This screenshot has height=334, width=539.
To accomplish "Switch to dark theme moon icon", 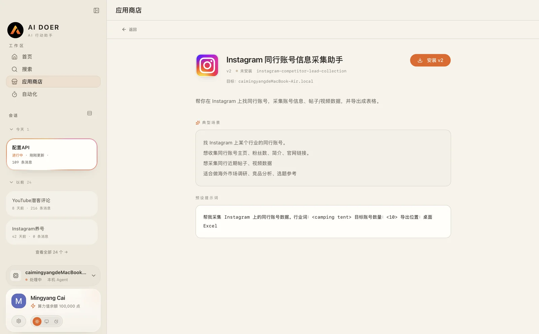I will point(56,322).
